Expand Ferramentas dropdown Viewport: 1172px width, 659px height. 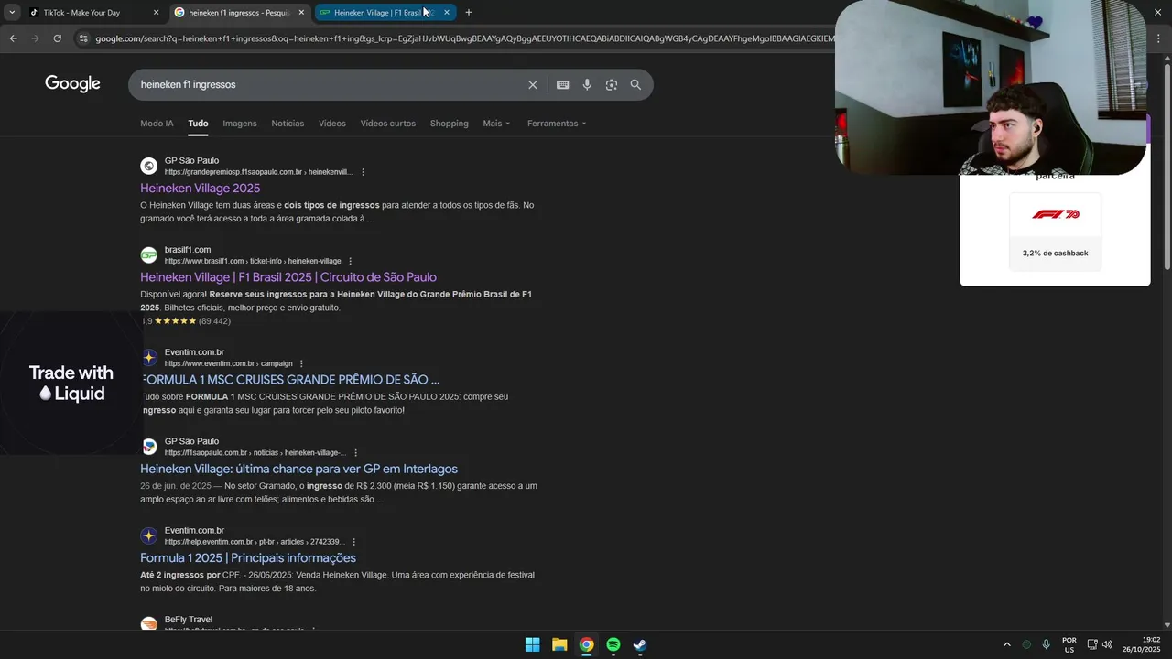pos(557,124)
